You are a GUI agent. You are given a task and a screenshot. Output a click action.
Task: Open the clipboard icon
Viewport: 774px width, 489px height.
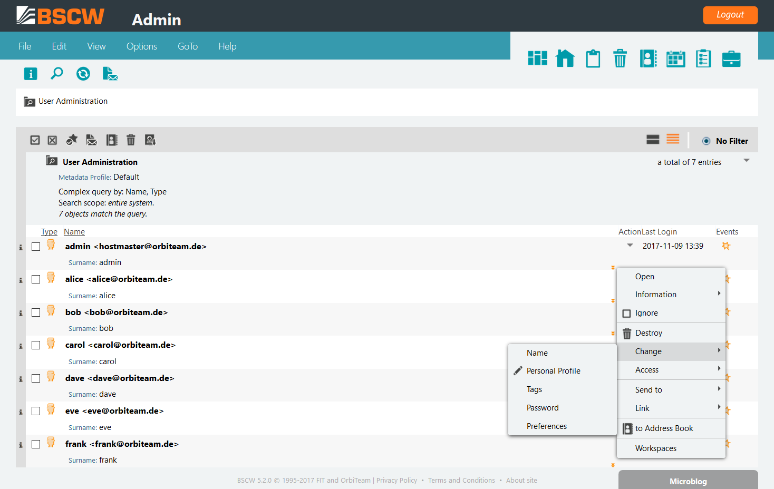tap(593, 58)
